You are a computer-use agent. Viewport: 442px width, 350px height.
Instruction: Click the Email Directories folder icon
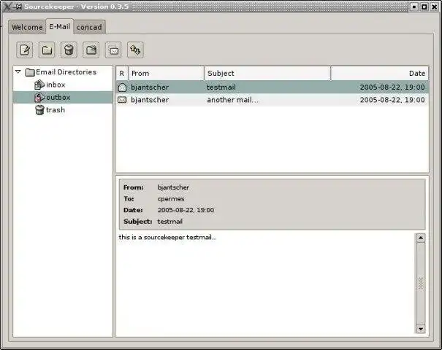30,72
